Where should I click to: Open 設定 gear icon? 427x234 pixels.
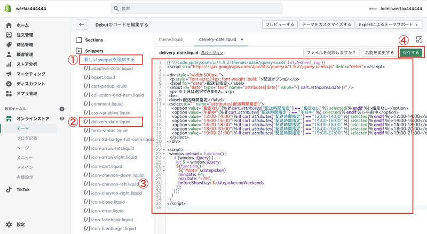click(x=9, y=224)
